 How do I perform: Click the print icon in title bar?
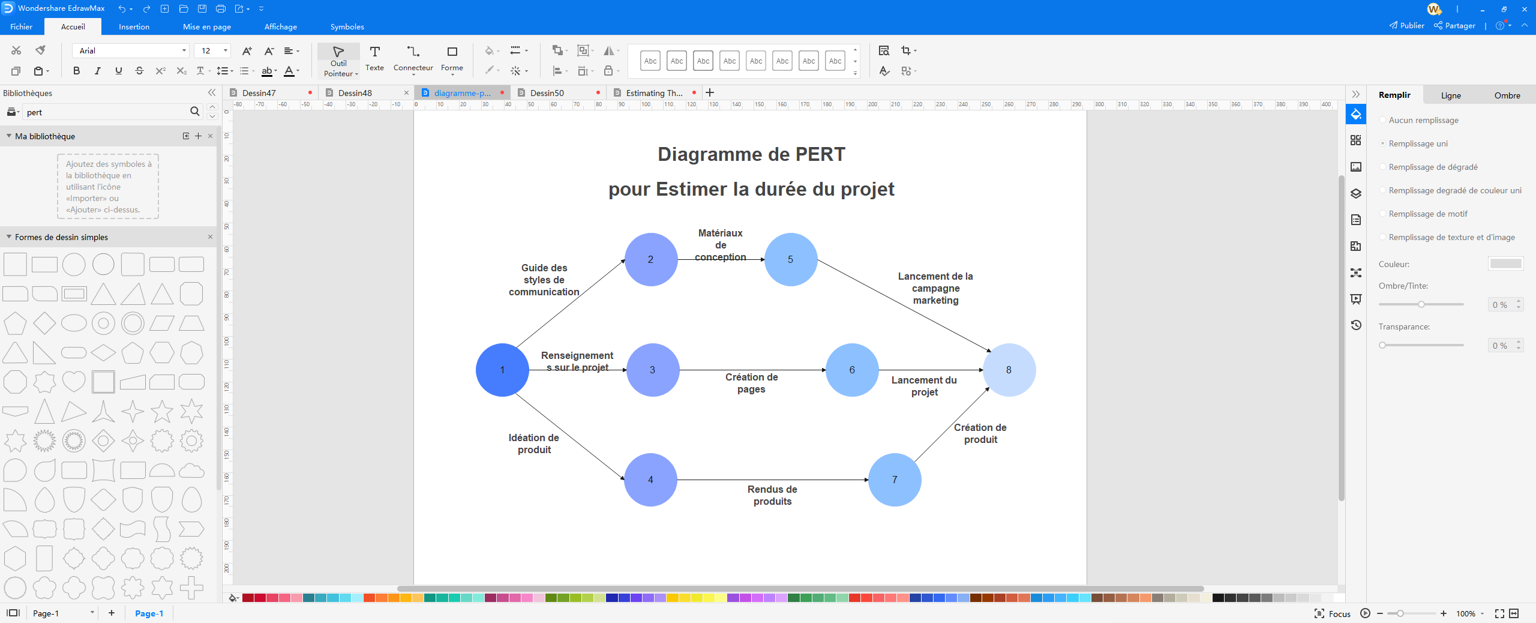(x=221, y=8)
